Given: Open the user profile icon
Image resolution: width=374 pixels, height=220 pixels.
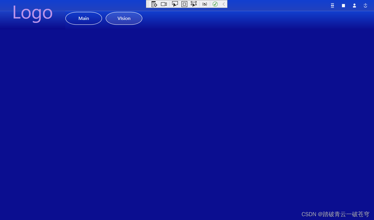Looking at the screenshot, I should pos(354,6).
